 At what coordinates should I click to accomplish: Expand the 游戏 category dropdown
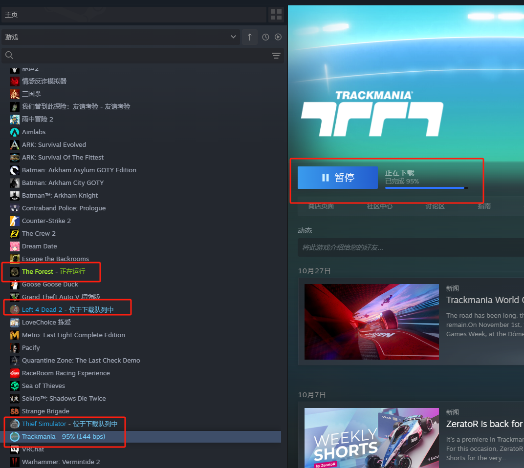[121, 37]
